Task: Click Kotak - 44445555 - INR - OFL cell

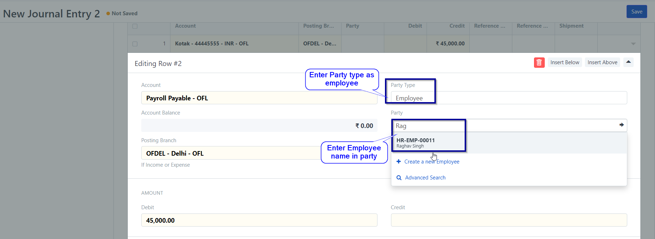Action: (234, 44)
